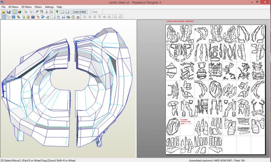Click the grey rectangle icon beside anchor
The image size is (271, 162).
pyautogui.click(x=51, y=12)
